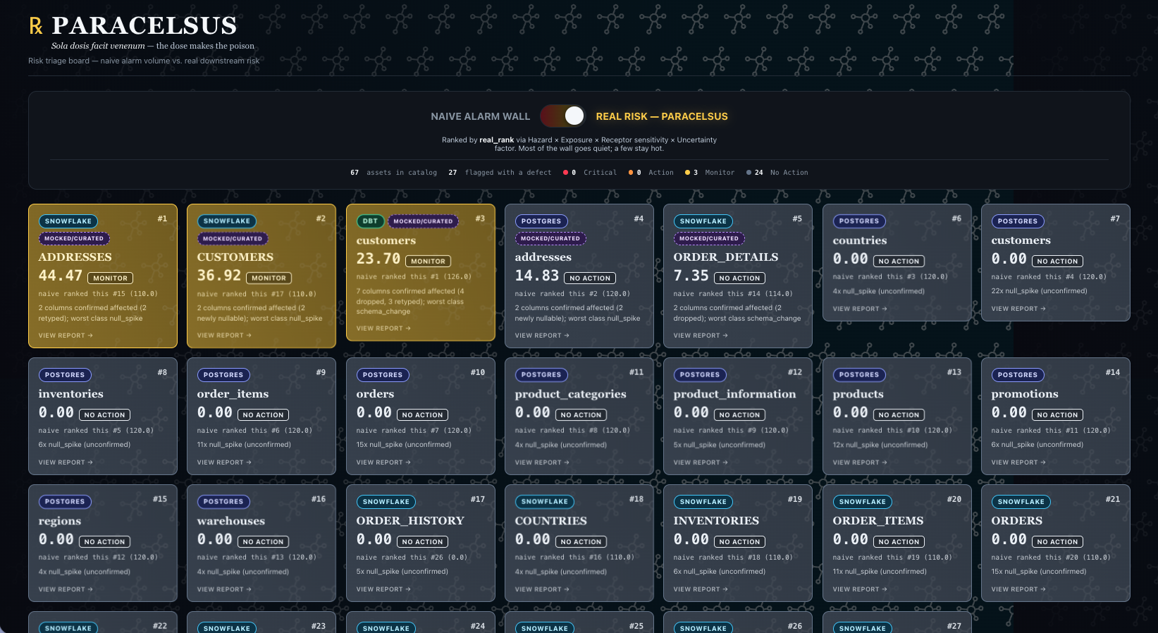Click 'naive ranked this #26 (0.0)' text

pyautogui.click(x=412, y=558)
